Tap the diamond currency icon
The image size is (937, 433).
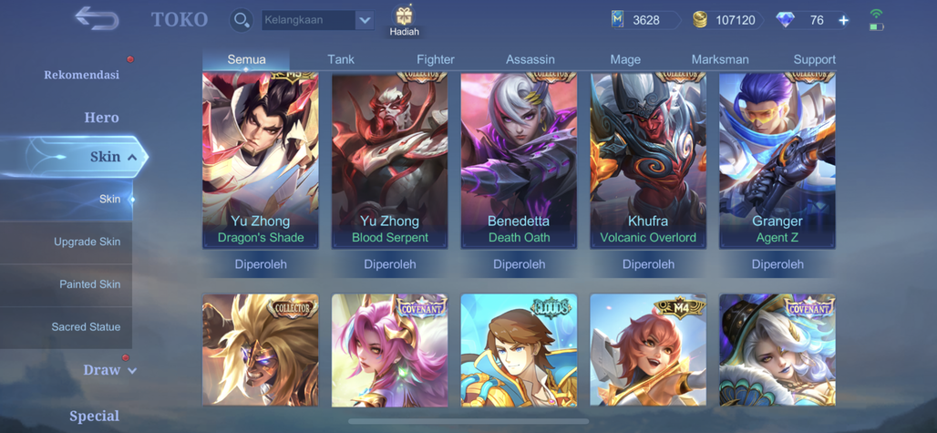click(x=785, y=20)
